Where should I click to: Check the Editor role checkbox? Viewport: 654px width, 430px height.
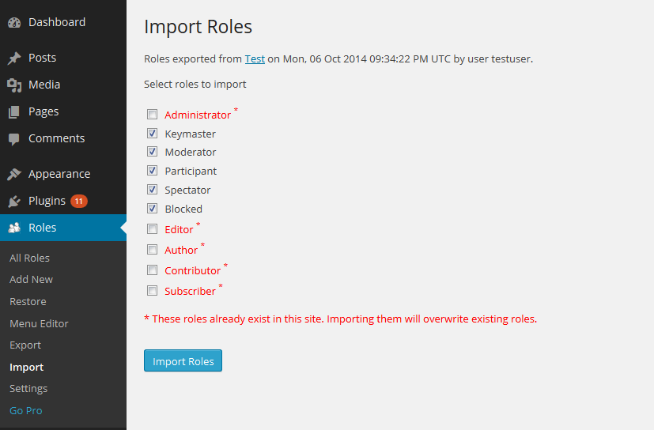point(153,229)
